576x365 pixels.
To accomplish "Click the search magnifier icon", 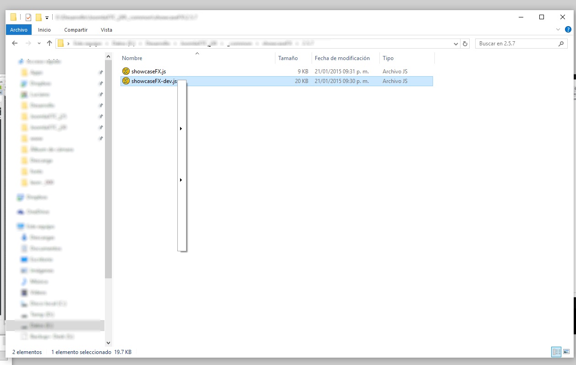I will (561, 44).
